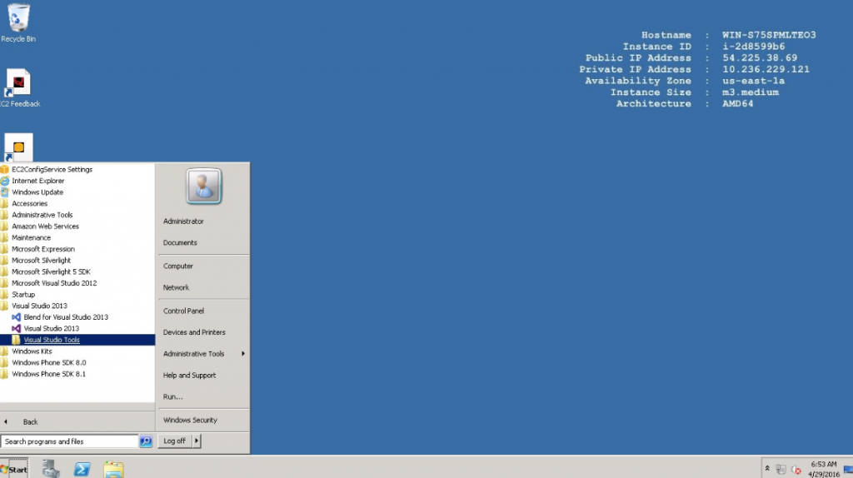This screenshot has width=853, height=478.
Task: Click the Log off button
Action: click(x=175, y=441)
